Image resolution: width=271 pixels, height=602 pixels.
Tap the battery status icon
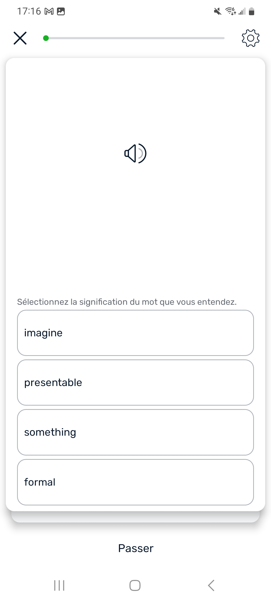[251, 11]
